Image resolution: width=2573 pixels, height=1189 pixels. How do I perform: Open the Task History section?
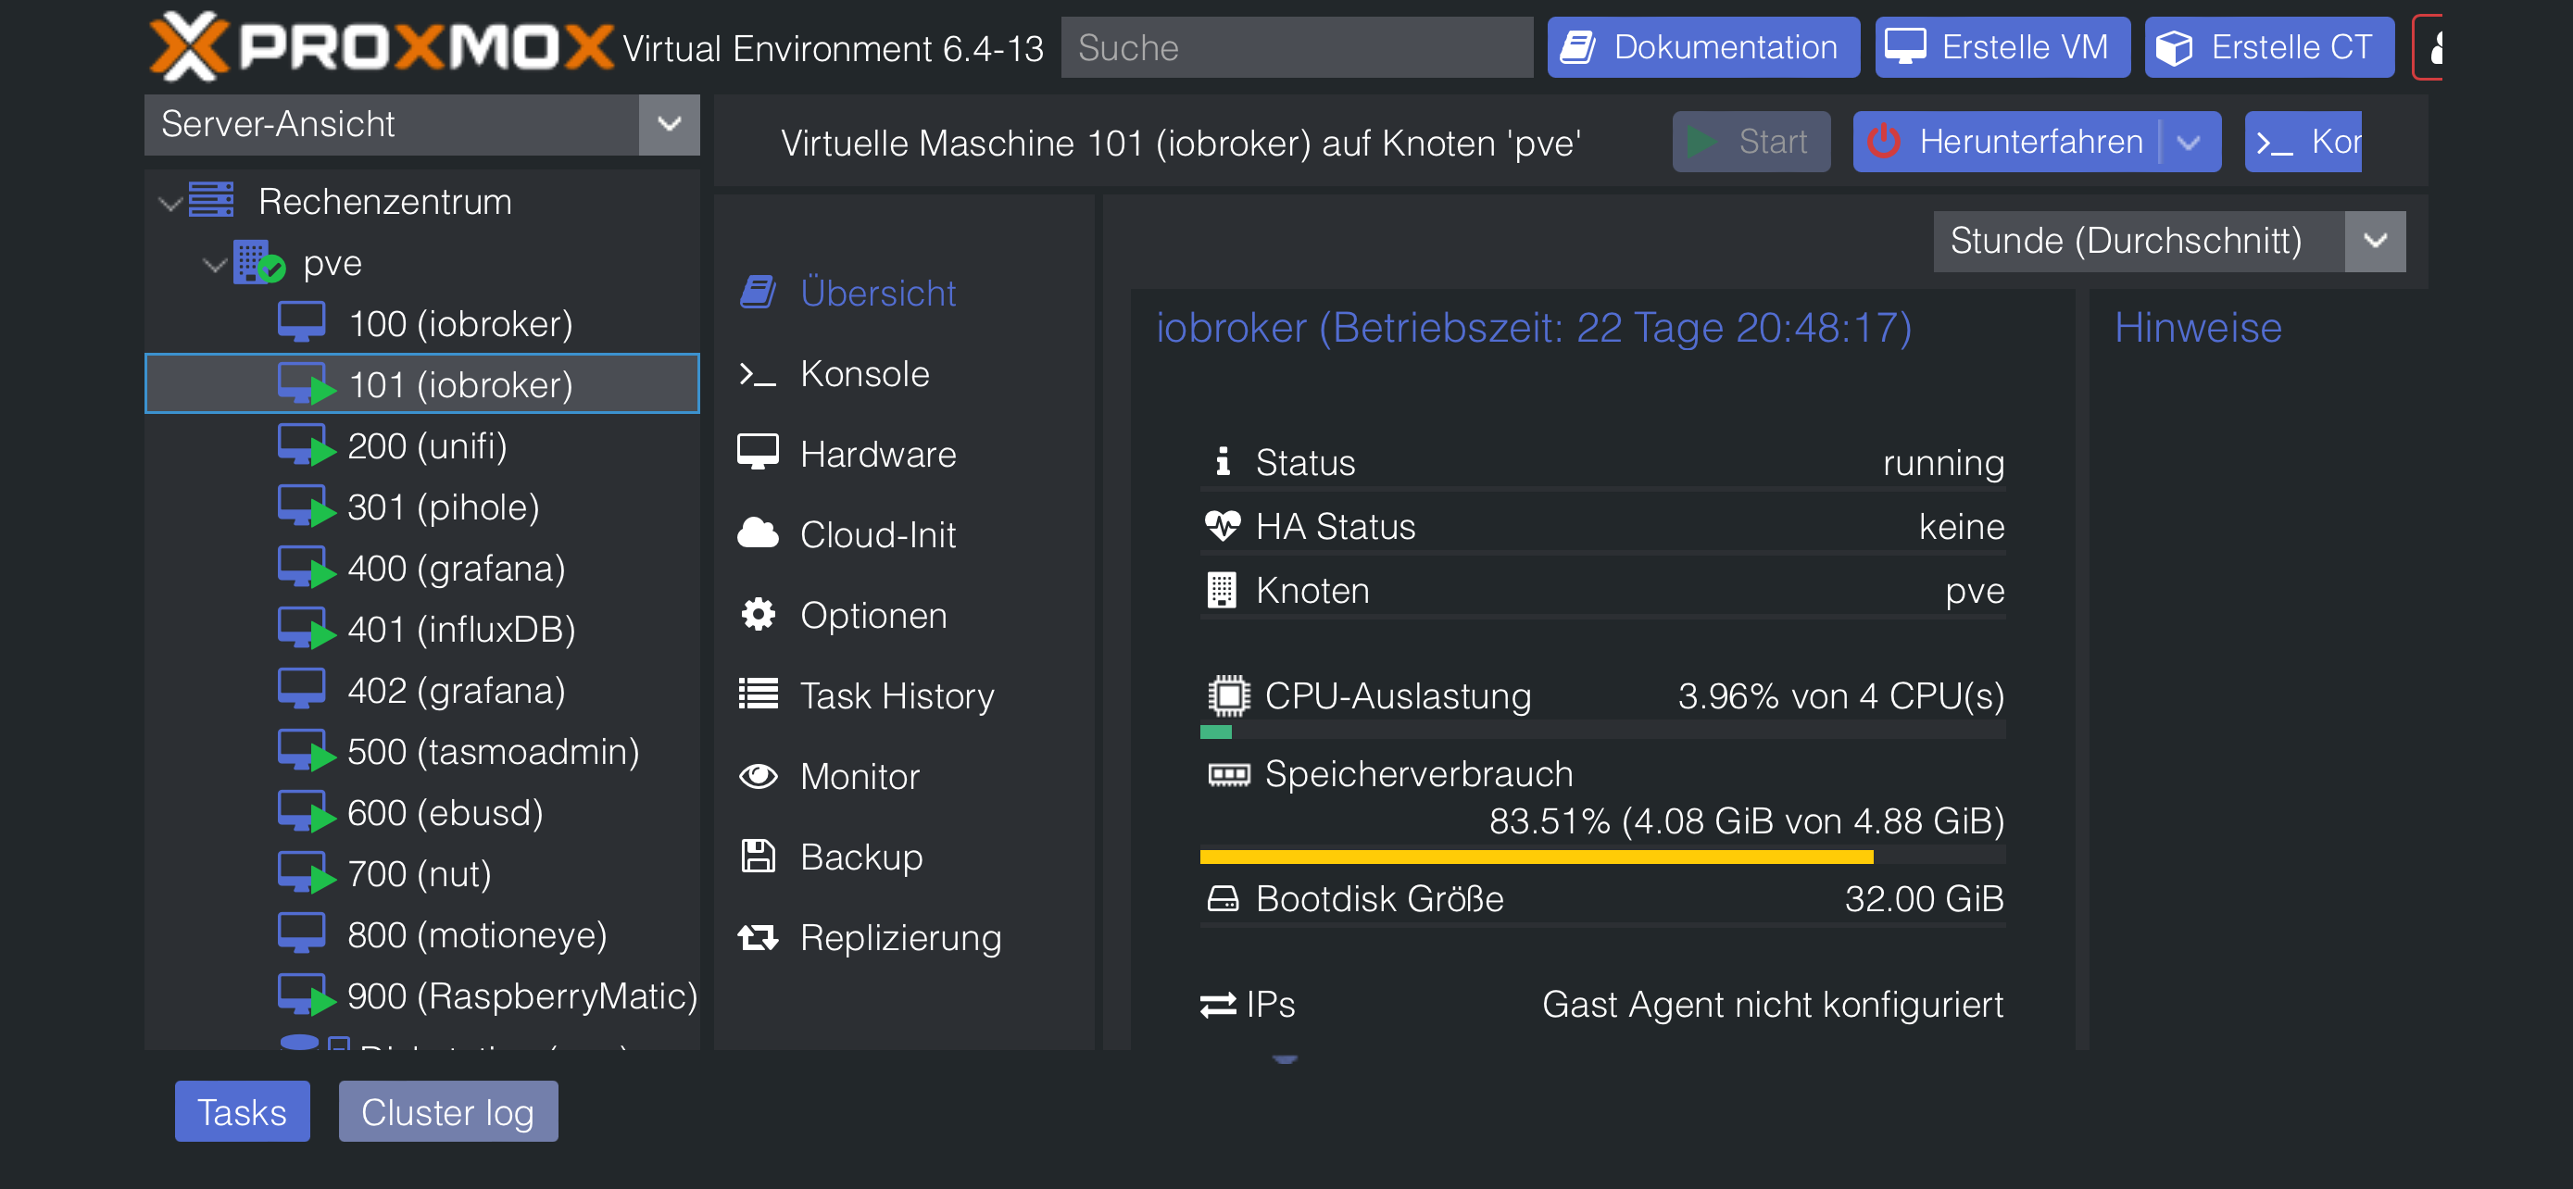[896, 695]
